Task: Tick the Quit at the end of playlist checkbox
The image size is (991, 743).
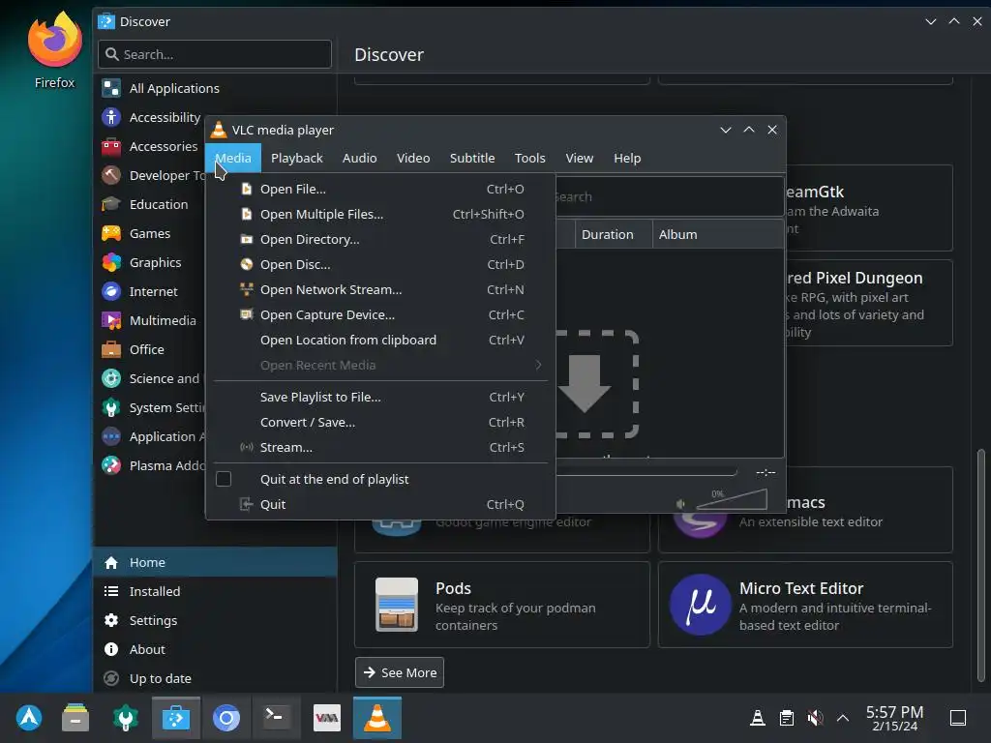Action: point(224,479)
